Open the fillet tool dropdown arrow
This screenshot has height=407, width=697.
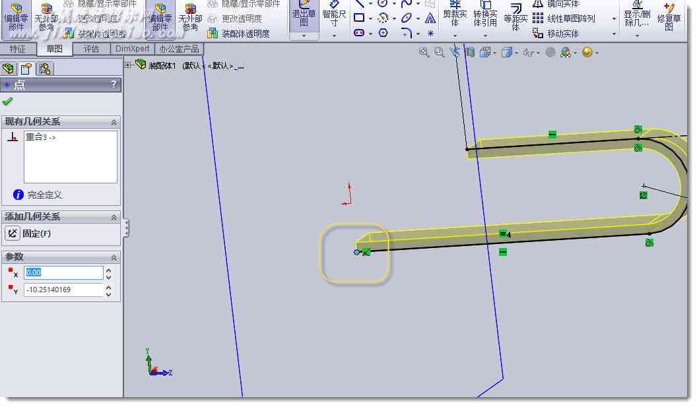pos(417,34)
